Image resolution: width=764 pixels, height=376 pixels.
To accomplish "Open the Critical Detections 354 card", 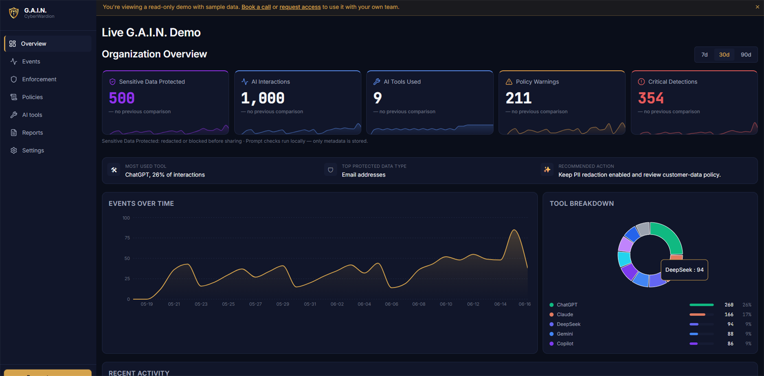I will click(x=694, y=103).
